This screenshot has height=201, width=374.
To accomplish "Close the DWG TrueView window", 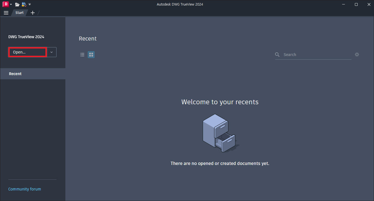I will (x=368, y=4).
